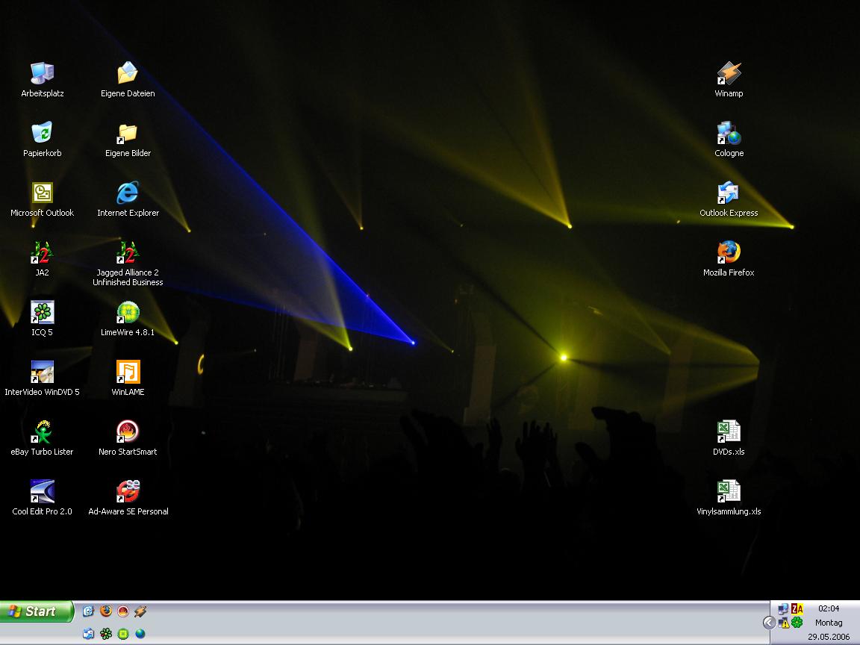Select the Papierkorb recycle bin icon
The image size is (860, 645).
[x=43, y=133]
